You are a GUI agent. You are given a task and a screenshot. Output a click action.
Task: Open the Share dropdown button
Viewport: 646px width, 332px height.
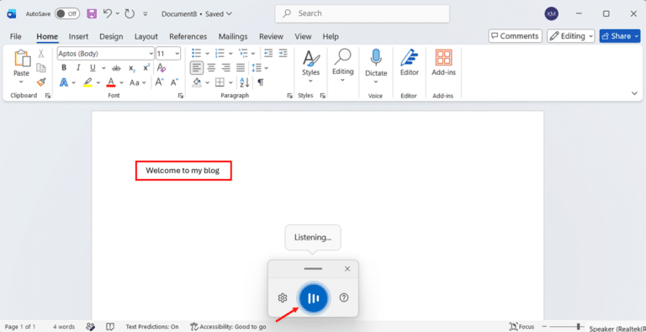click(x=620, y=36)
